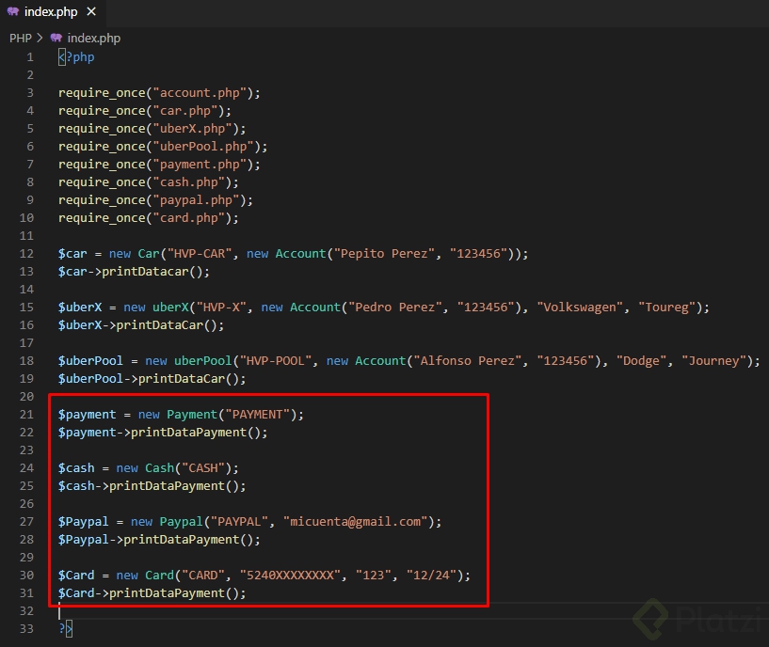Click $Paypal->printDataPayment() on line 28

tap(159, 540)
